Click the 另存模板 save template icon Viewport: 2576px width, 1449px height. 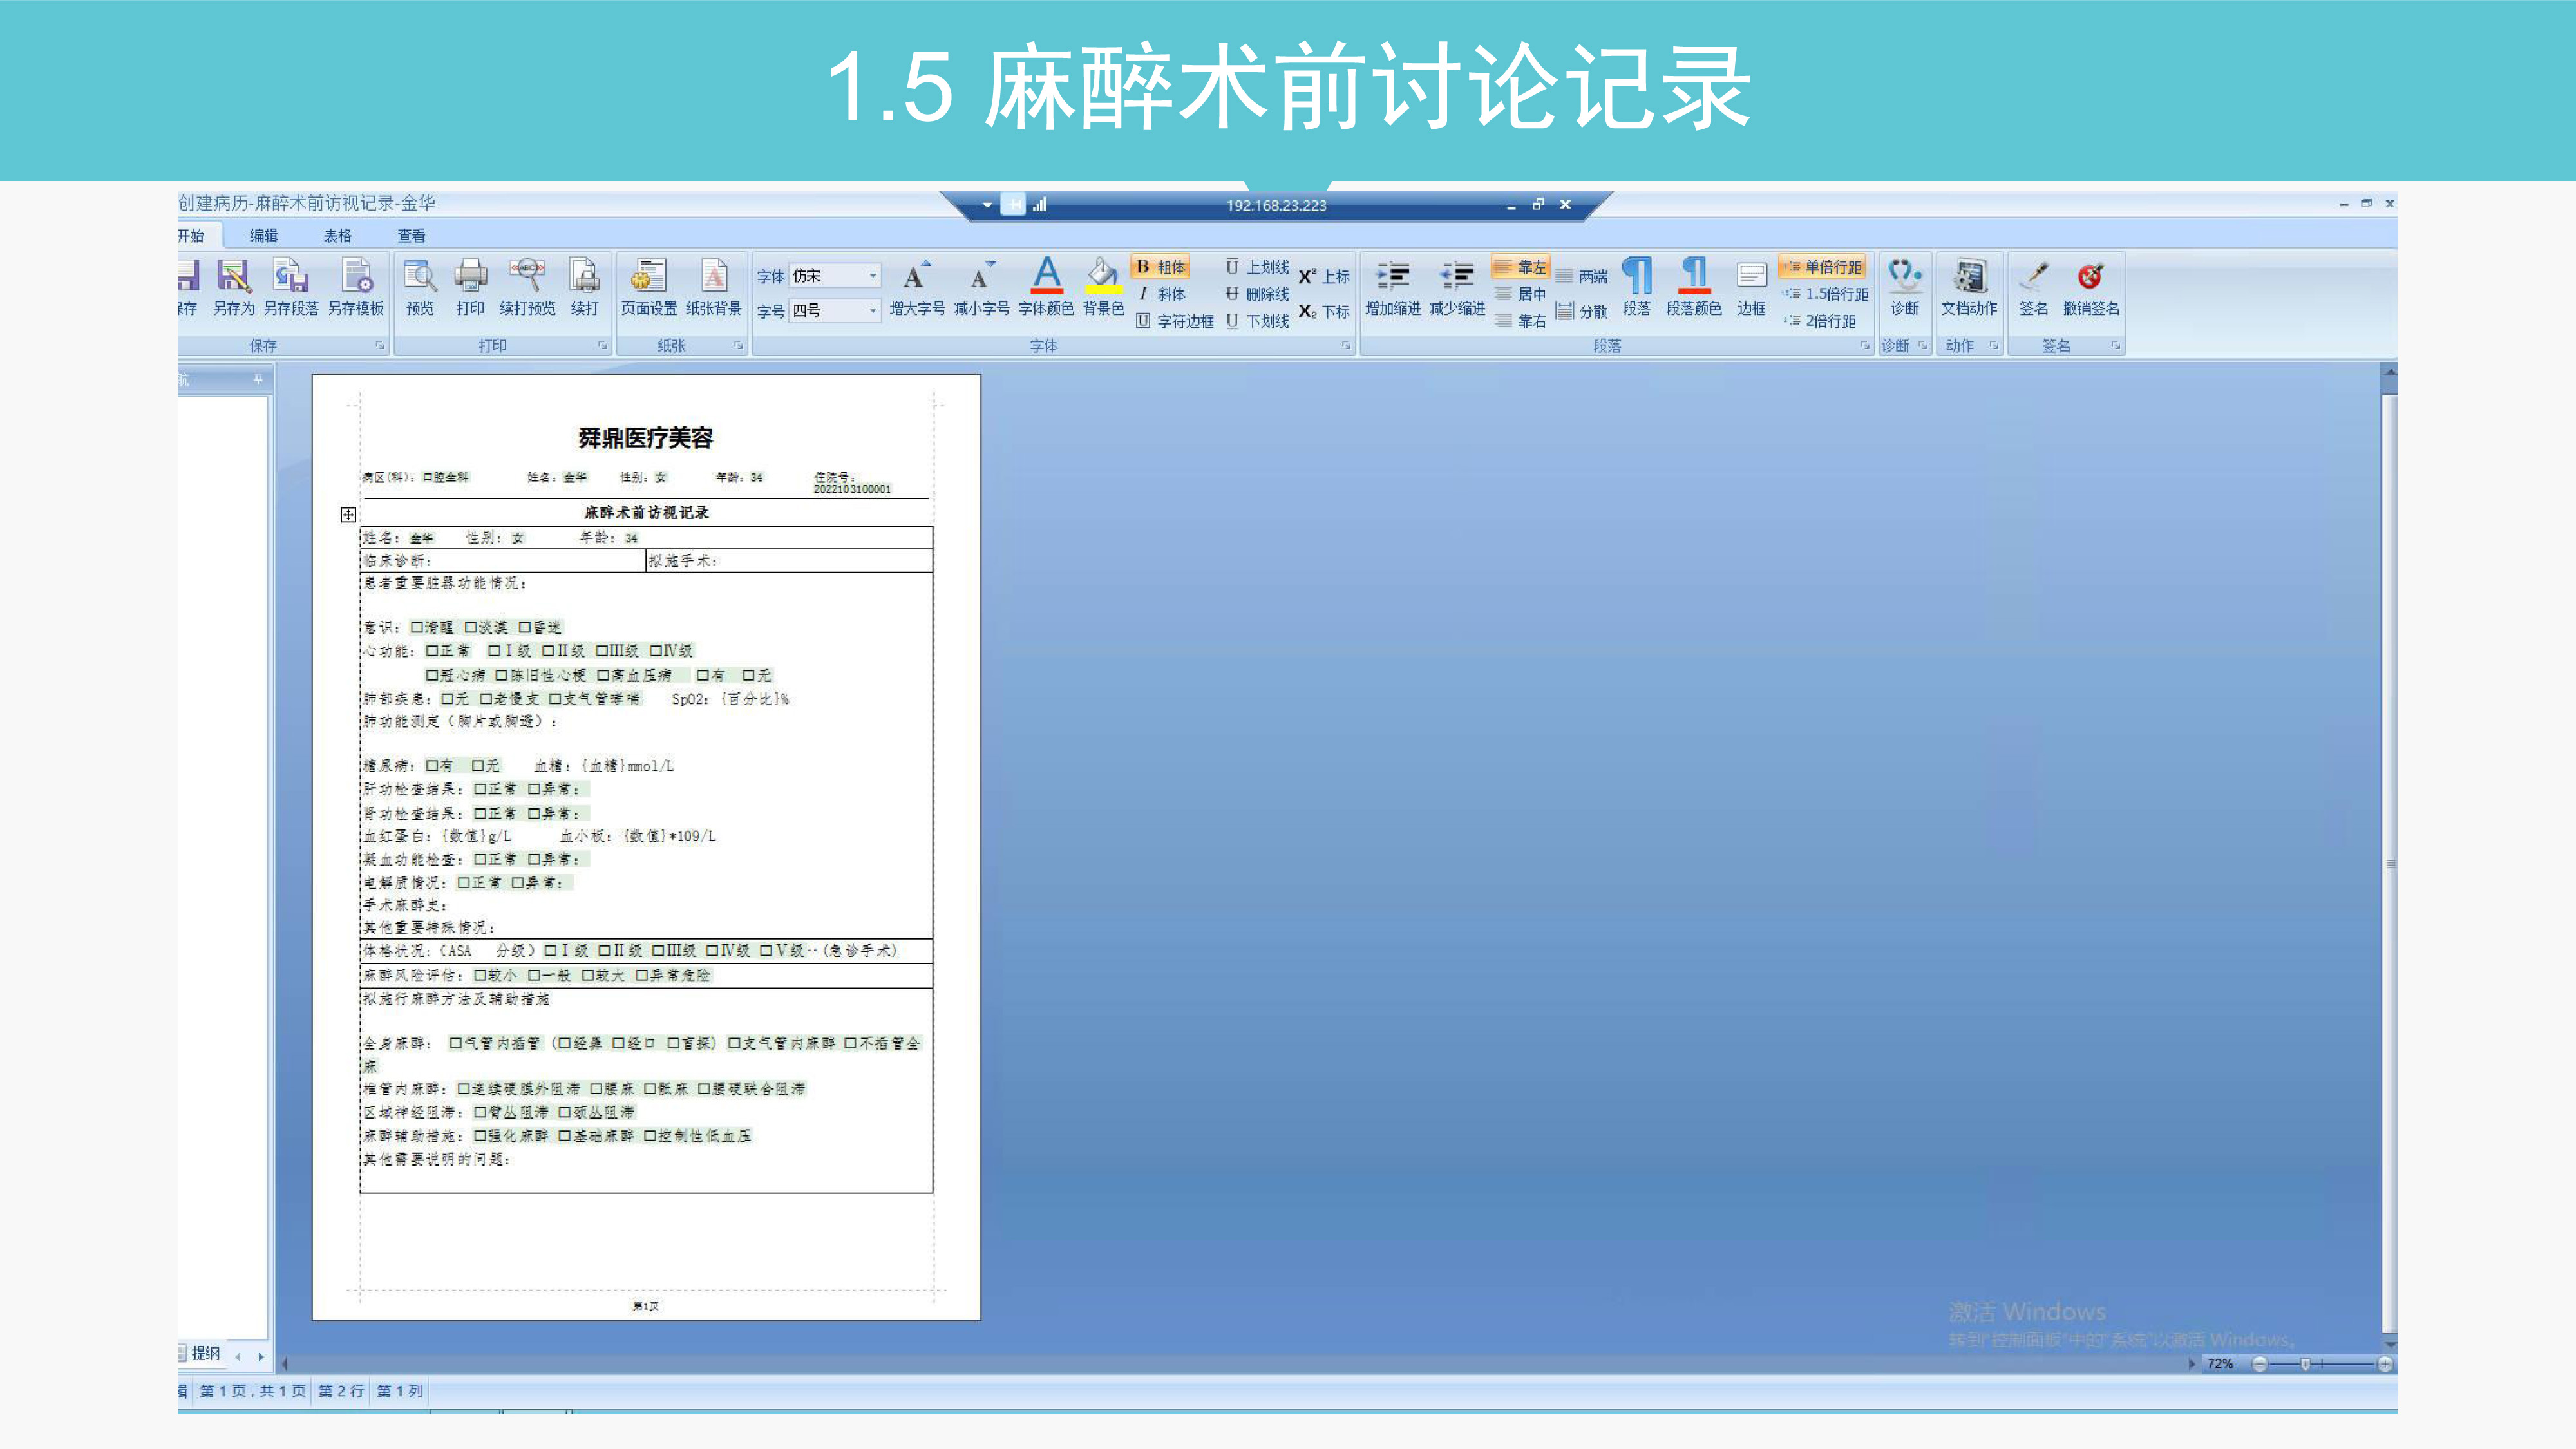tap(356, 287)
